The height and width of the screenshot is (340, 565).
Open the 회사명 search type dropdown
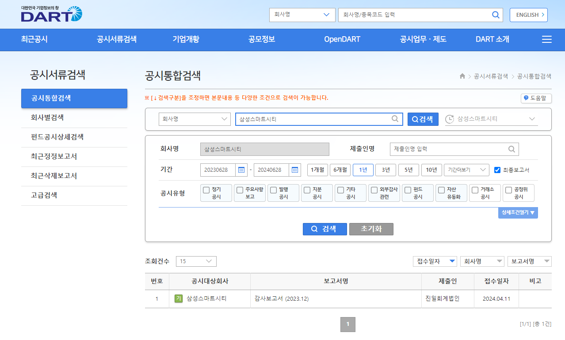(x=195, y=119)
